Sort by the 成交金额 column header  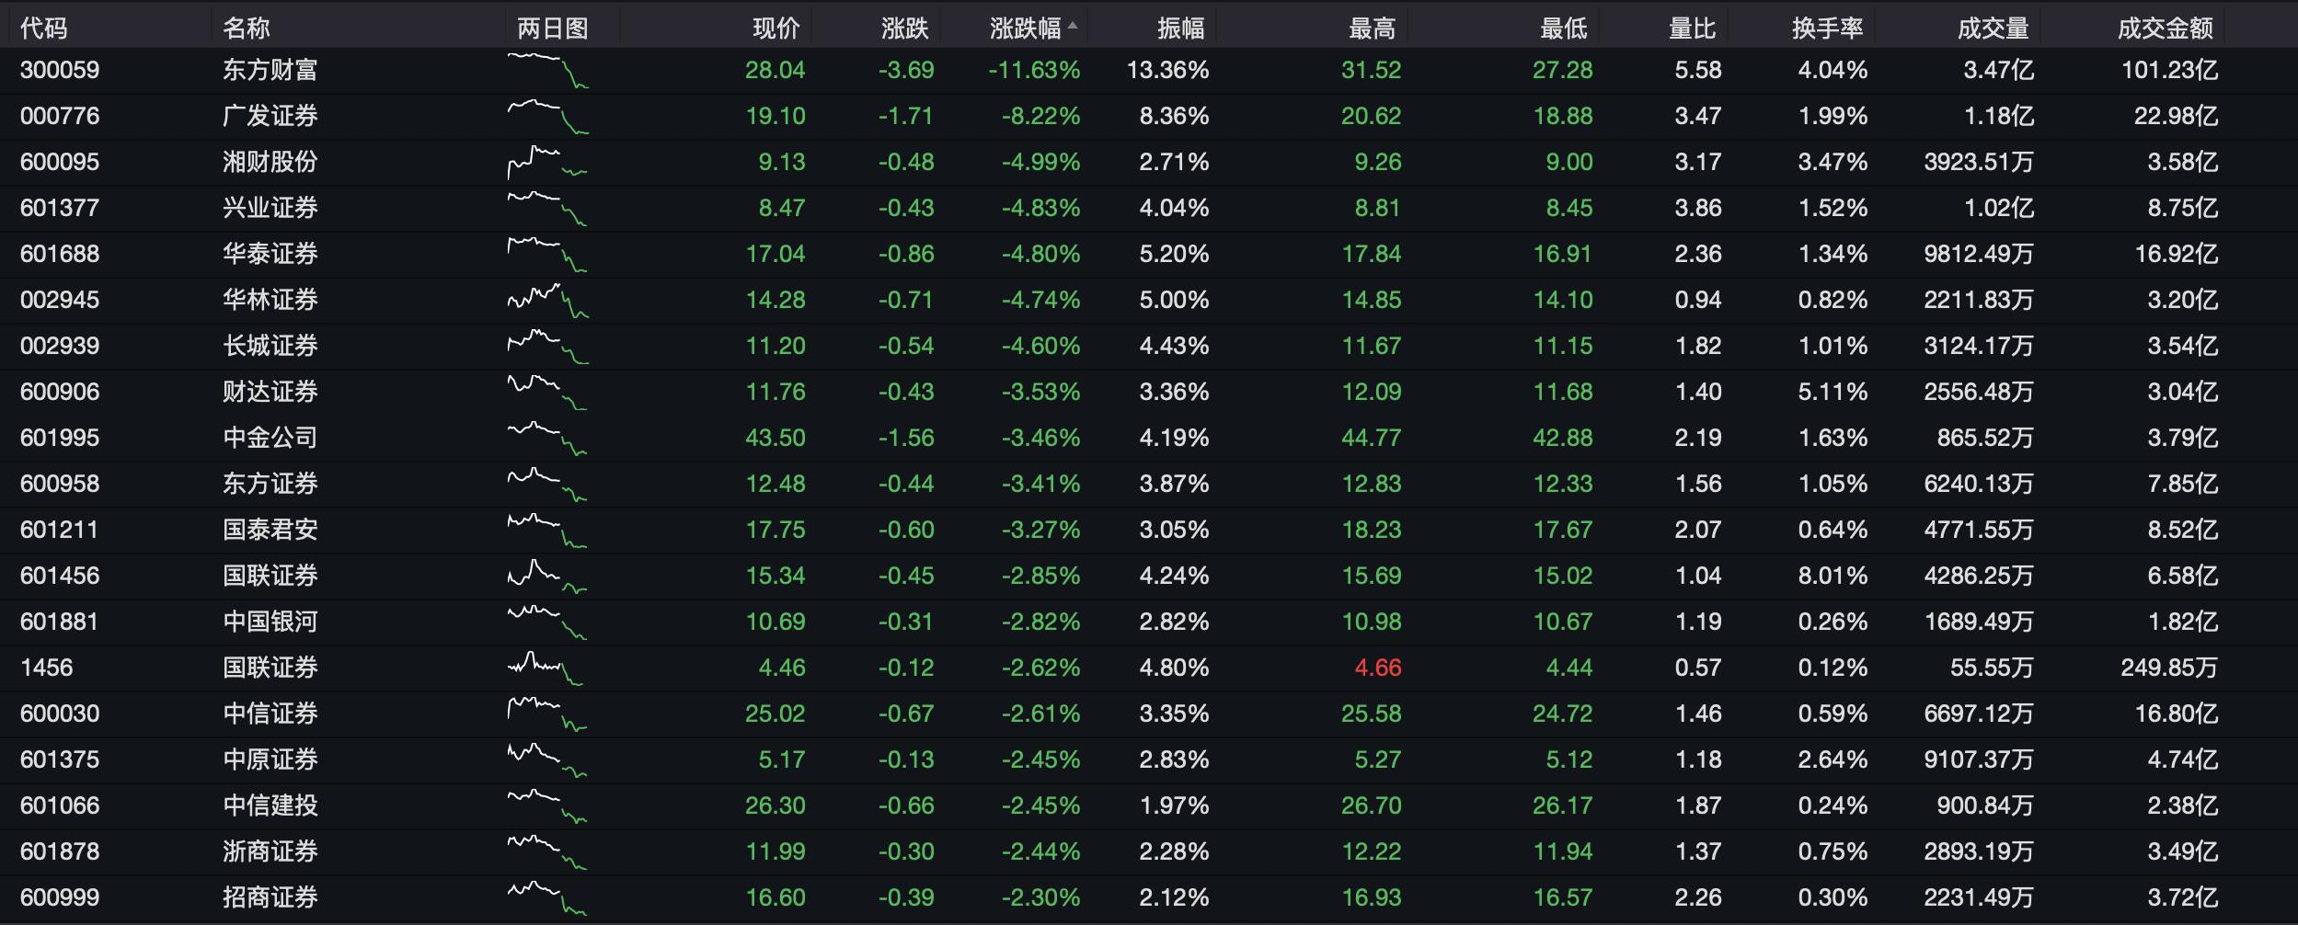(x=2165, y=29)
